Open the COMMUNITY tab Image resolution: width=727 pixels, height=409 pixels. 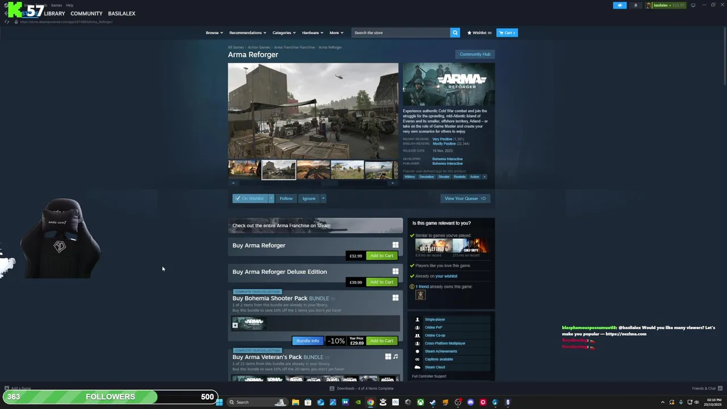(86, 14)
